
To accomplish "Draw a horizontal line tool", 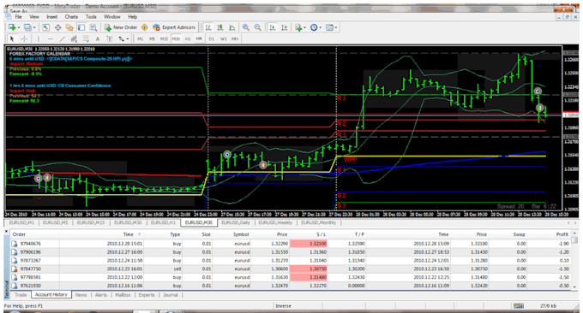I will 51,38.
